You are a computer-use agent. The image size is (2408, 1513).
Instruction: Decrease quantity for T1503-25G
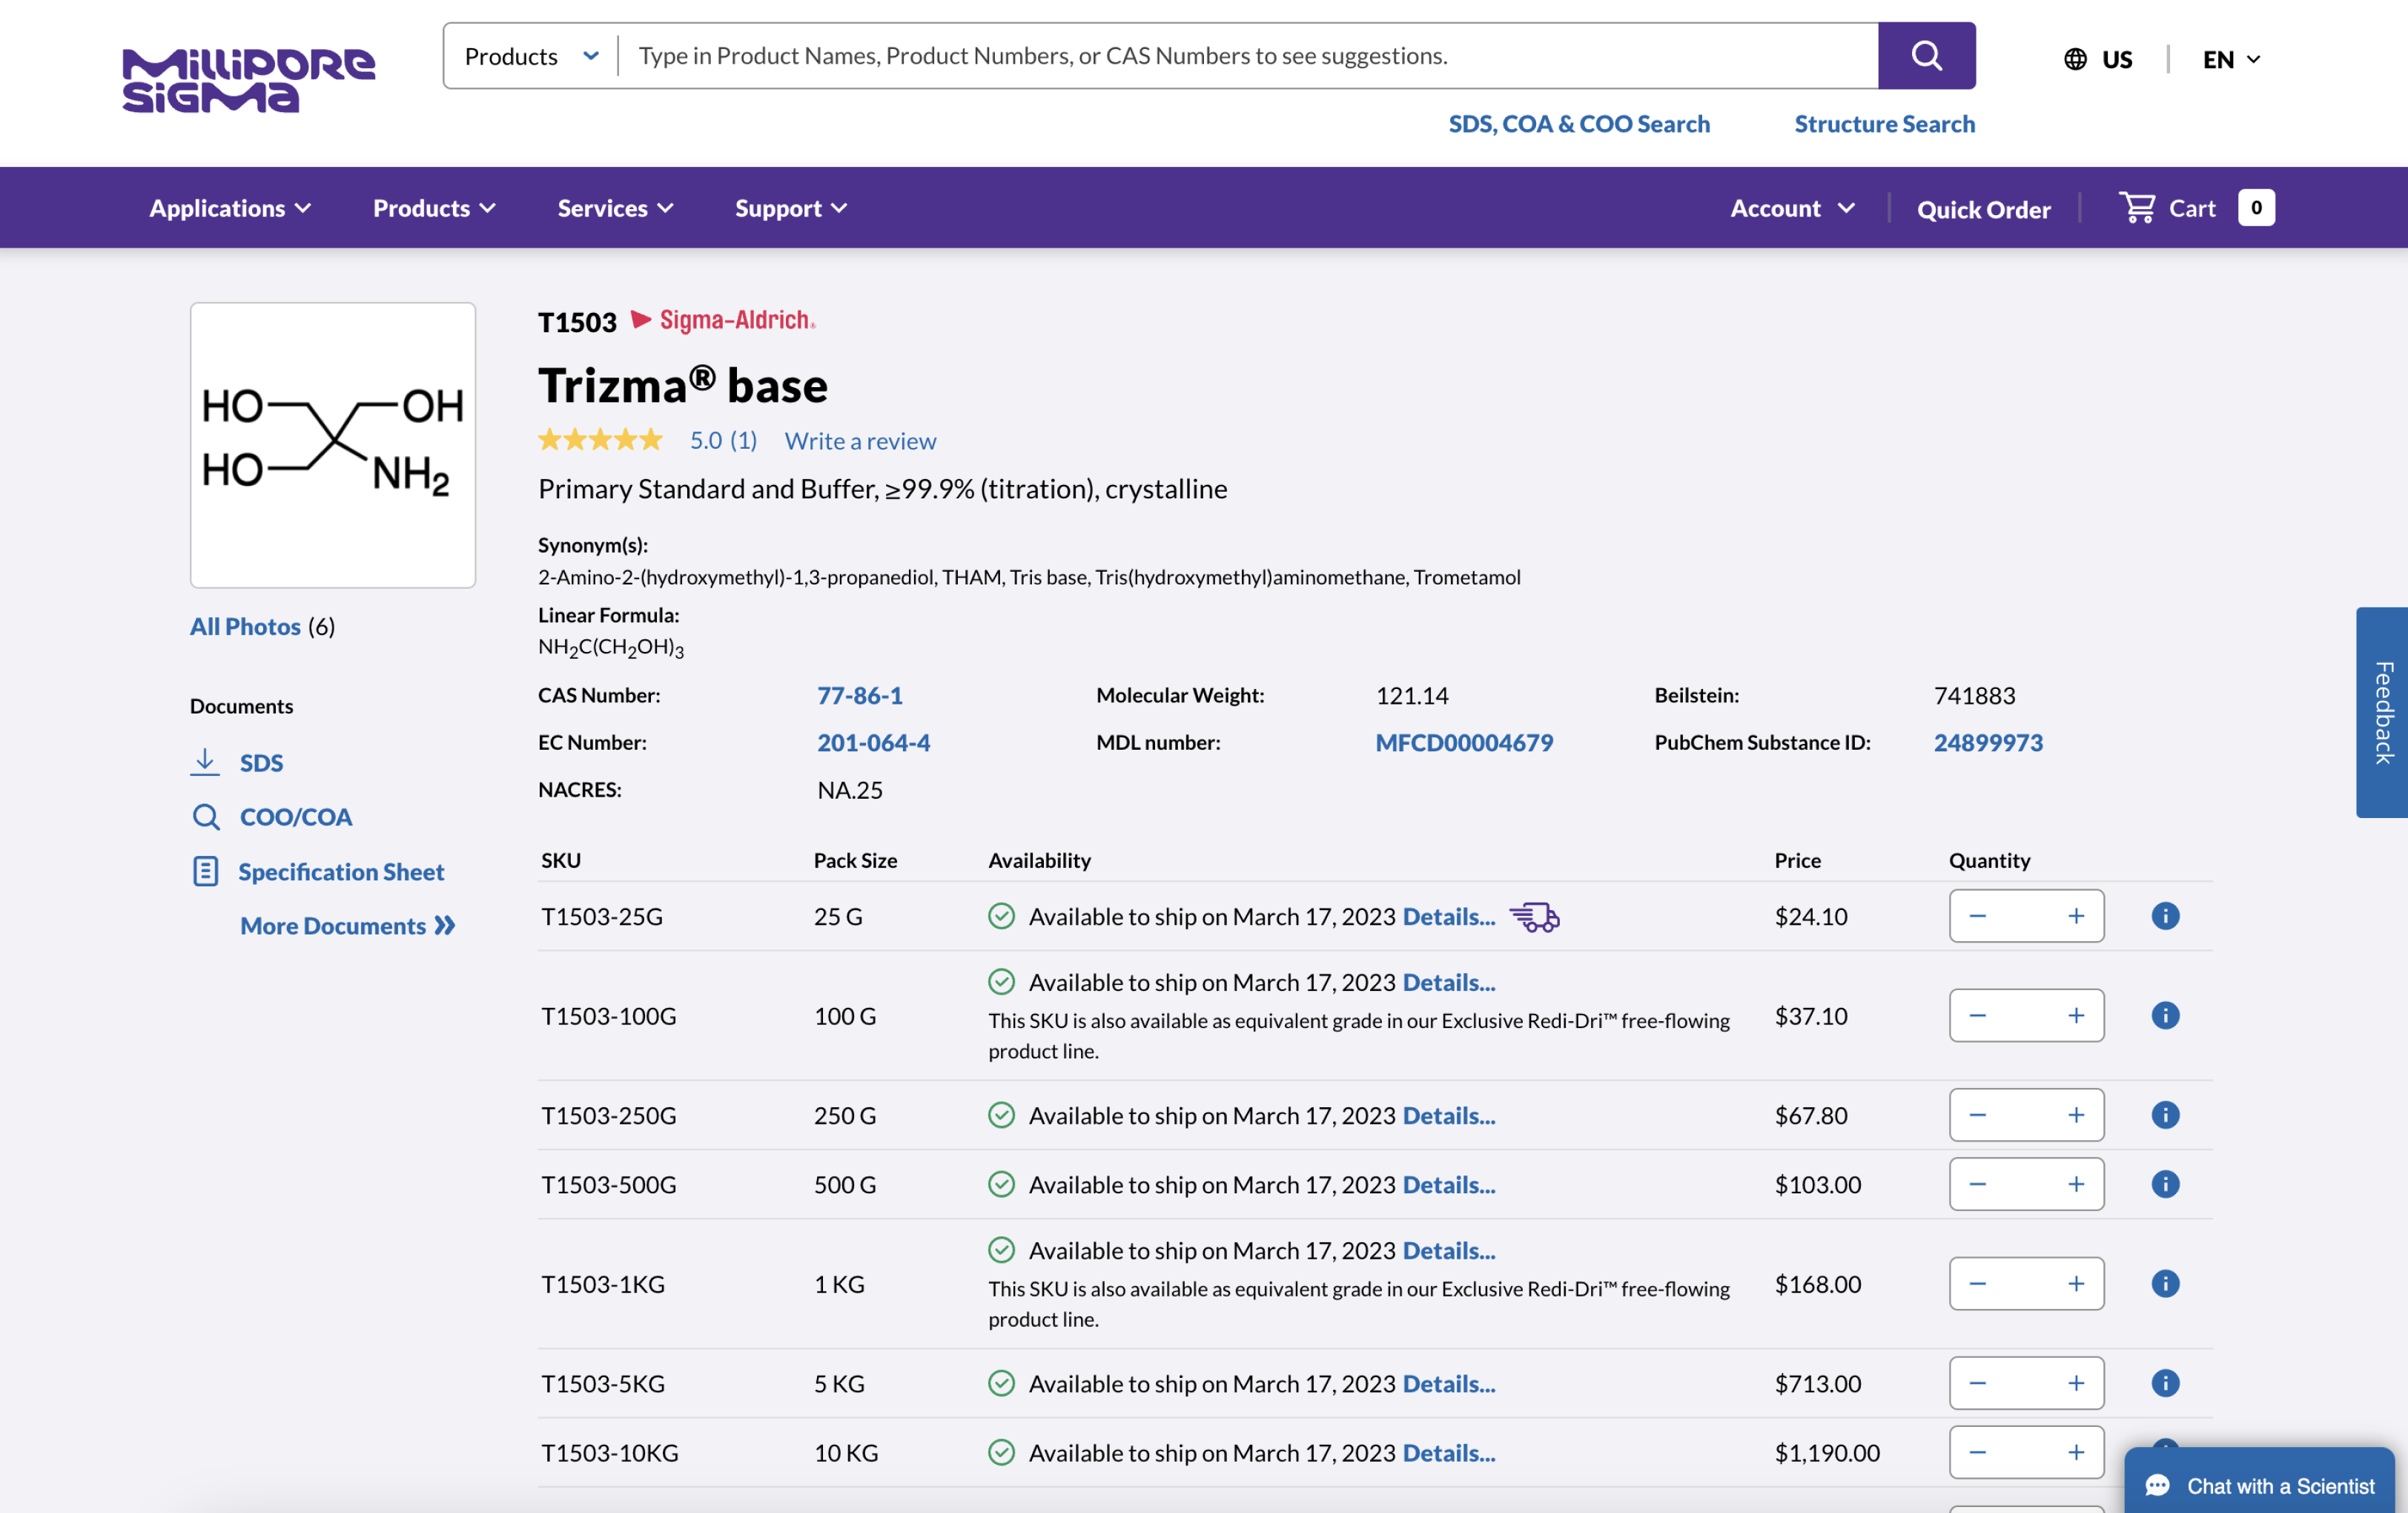1977,916
